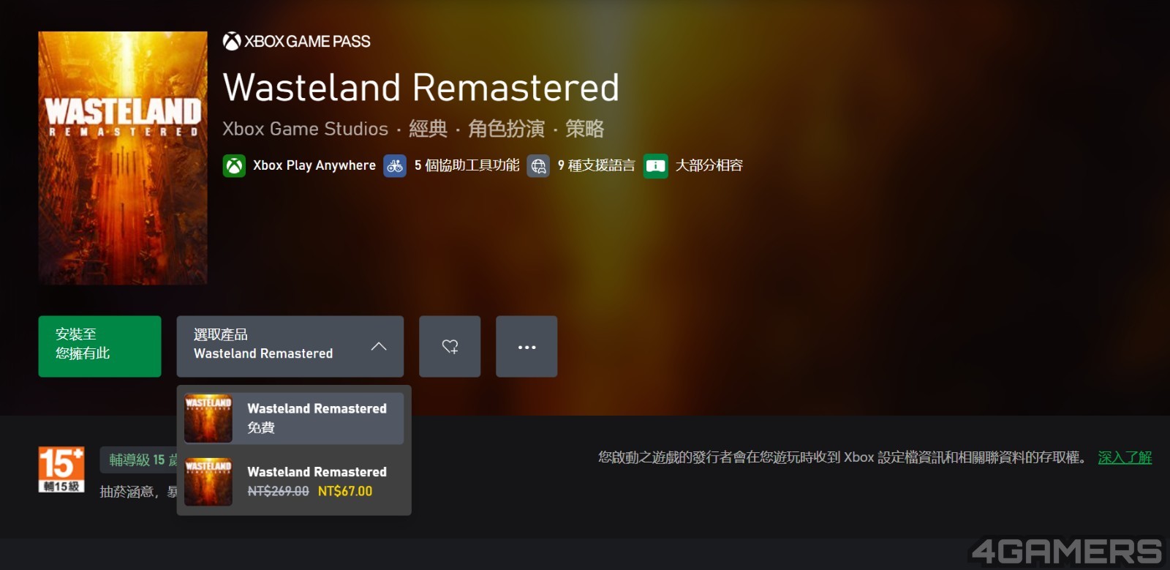Click the chevron arrow on product selector
Viewport: 1170px width, 570px height.
(379, 347)
